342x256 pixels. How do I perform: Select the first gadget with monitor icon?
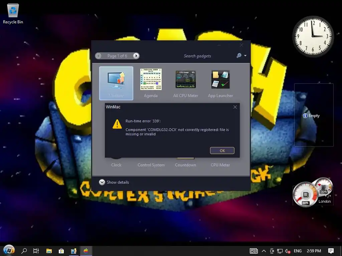116,83
